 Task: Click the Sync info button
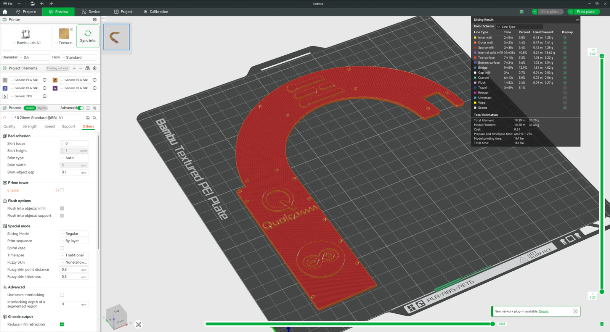pos(88,36)
